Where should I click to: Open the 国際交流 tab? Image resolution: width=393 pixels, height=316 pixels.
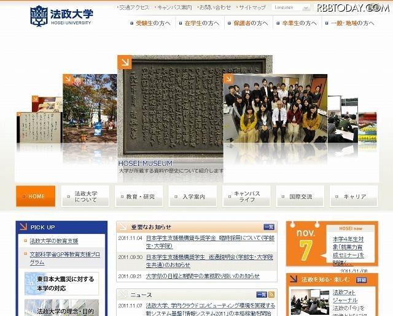pos(300,196)
